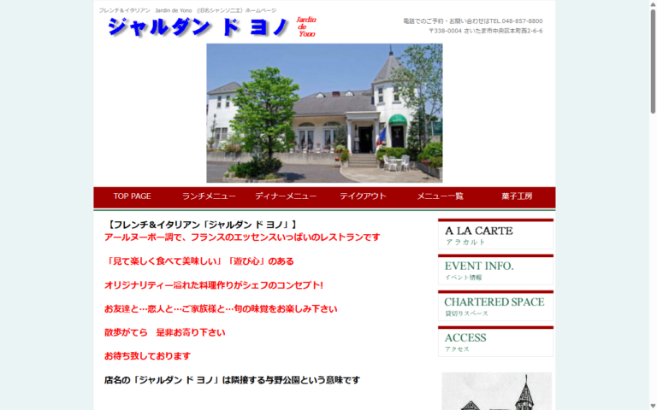Click the building sketch illustration thumbnail
Image resolution: width=657 pixels, height=410 pixels.
496,391
